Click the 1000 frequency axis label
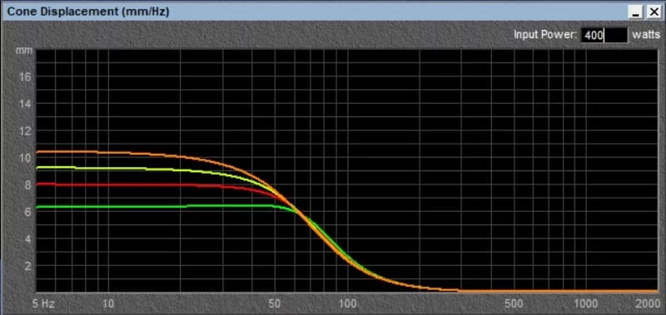Screen dimensions: 666x315 coord(586,303)
